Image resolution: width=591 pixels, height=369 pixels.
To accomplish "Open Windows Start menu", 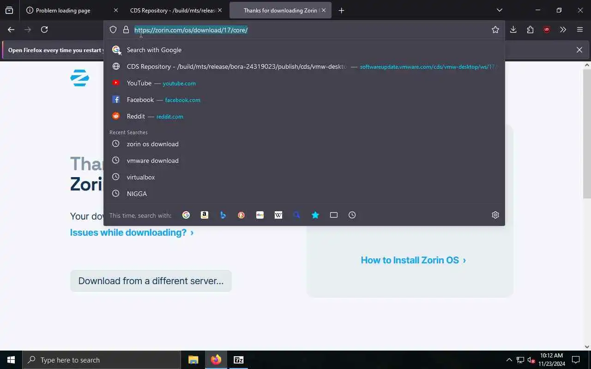I will coord(11,360).
